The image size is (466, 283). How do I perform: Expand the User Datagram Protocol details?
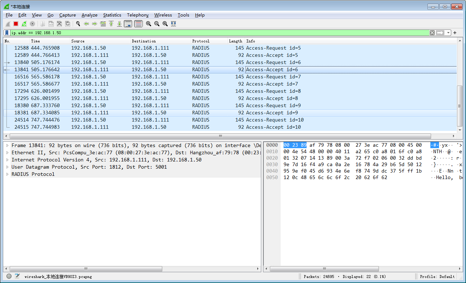pyautogui.click(x=7, y=167)
